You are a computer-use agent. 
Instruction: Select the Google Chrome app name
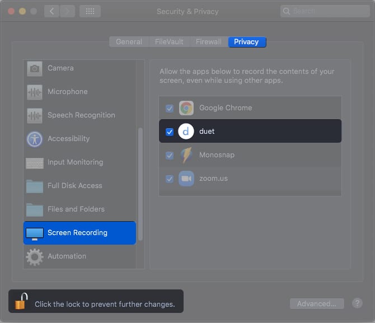226,108
